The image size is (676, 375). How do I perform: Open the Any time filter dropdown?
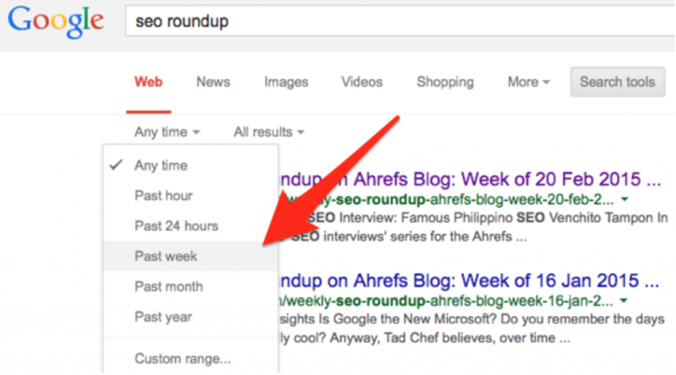click(167, 132)
